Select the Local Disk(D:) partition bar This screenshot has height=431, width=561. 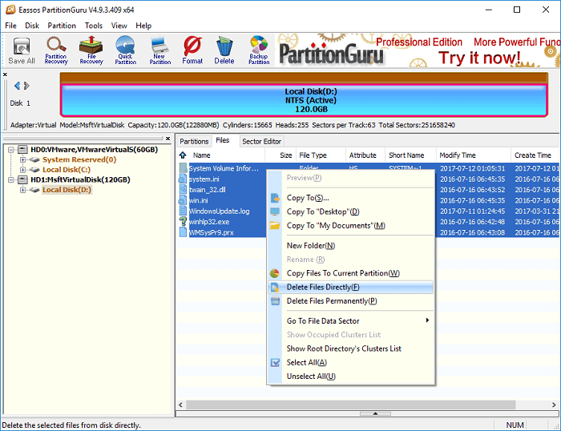pos(304,100)
